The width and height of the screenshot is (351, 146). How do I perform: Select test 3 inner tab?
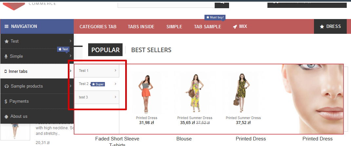pyautogui.click(x=97, y=97)
